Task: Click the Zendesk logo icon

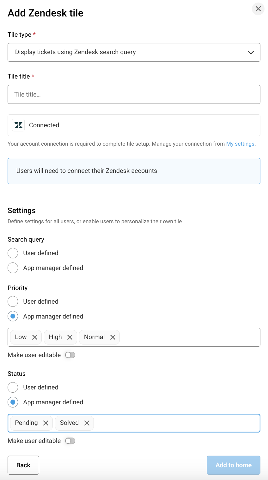Action: pos(18,125)
